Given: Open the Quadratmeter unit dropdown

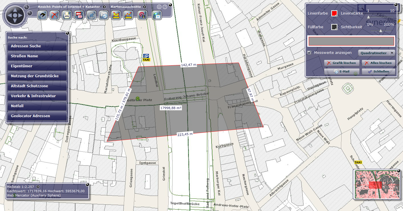Looking at the screenshot, I should tap(376, 53).
